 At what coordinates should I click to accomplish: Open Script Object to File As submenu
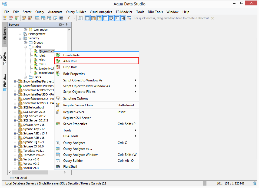97,92
